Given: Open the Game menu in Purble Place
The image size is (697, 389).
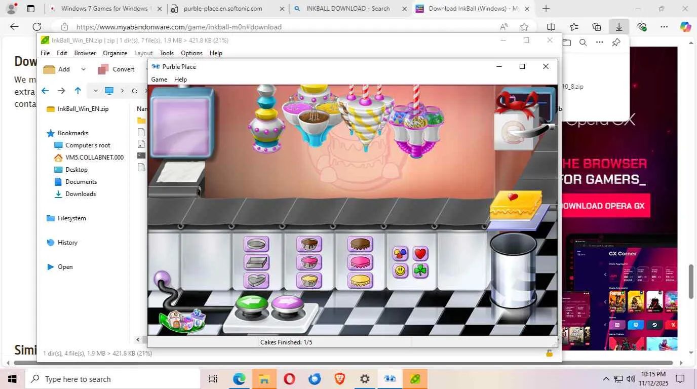Looking at the screenshot, I should (x=159, y=80).
